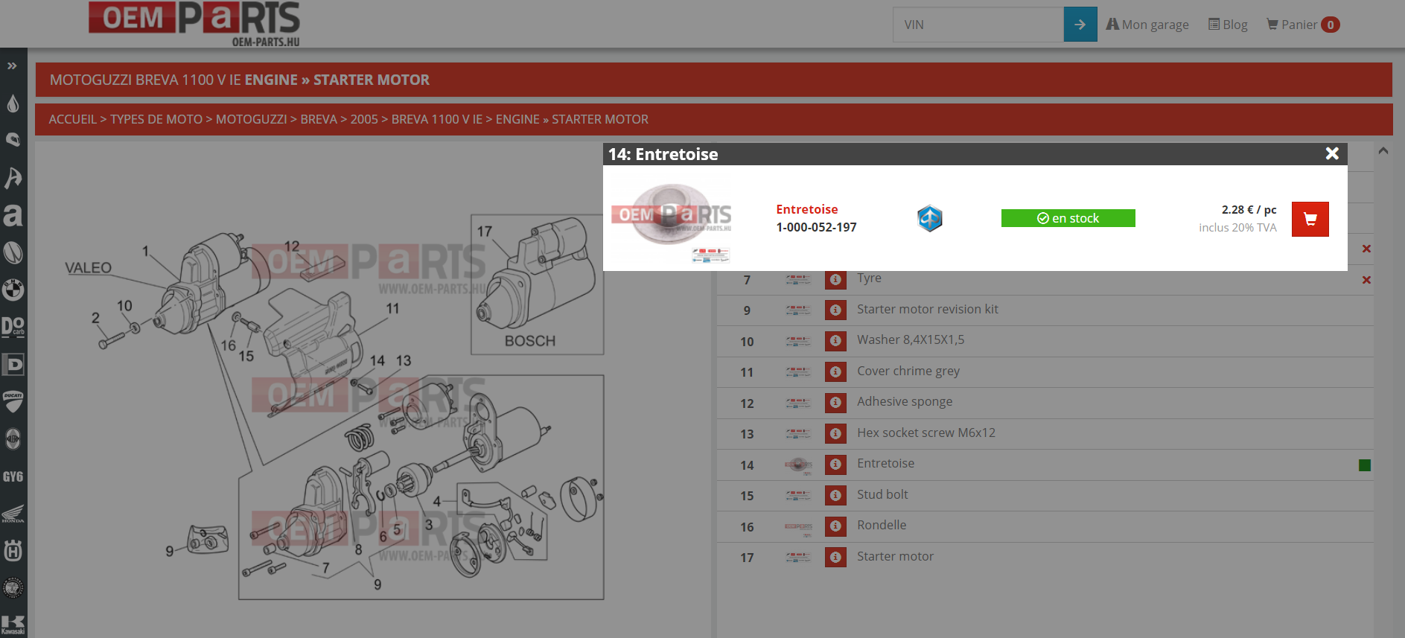Click the VIN input field

coord(978,25)
